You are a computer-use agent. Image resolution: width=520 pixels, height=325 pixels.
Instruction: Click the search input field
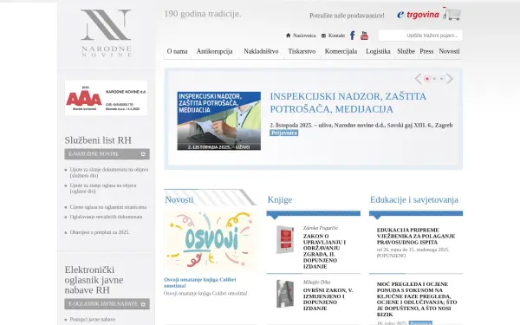pos(420,36)
